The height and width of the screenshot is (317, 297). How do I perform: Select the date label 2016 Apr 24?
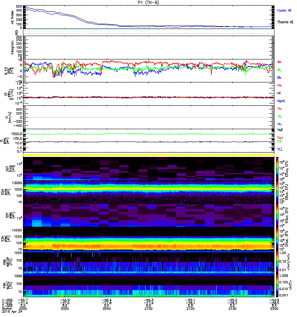coord(12,311)
